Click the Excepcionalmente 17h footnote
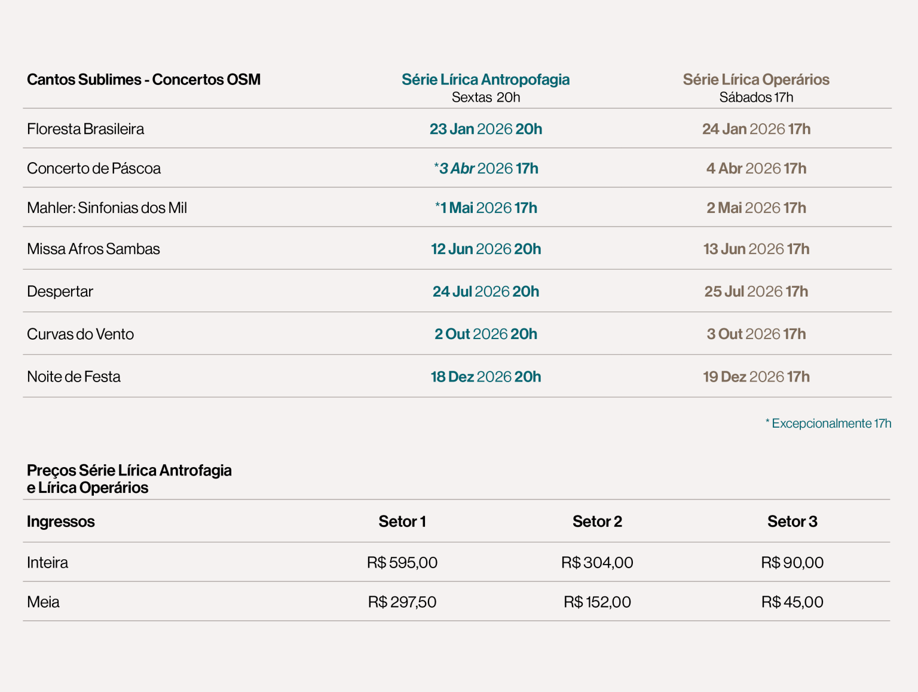 coord(828,423)
